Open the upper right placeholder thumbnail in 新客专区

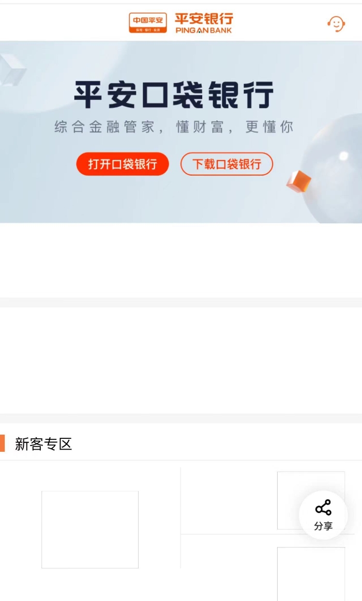tap(311, 500)
